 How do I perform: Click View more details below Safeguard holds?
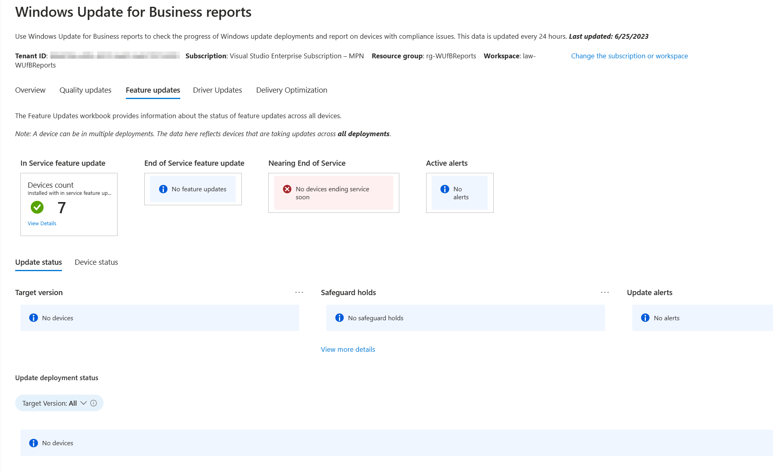point(347,349)
